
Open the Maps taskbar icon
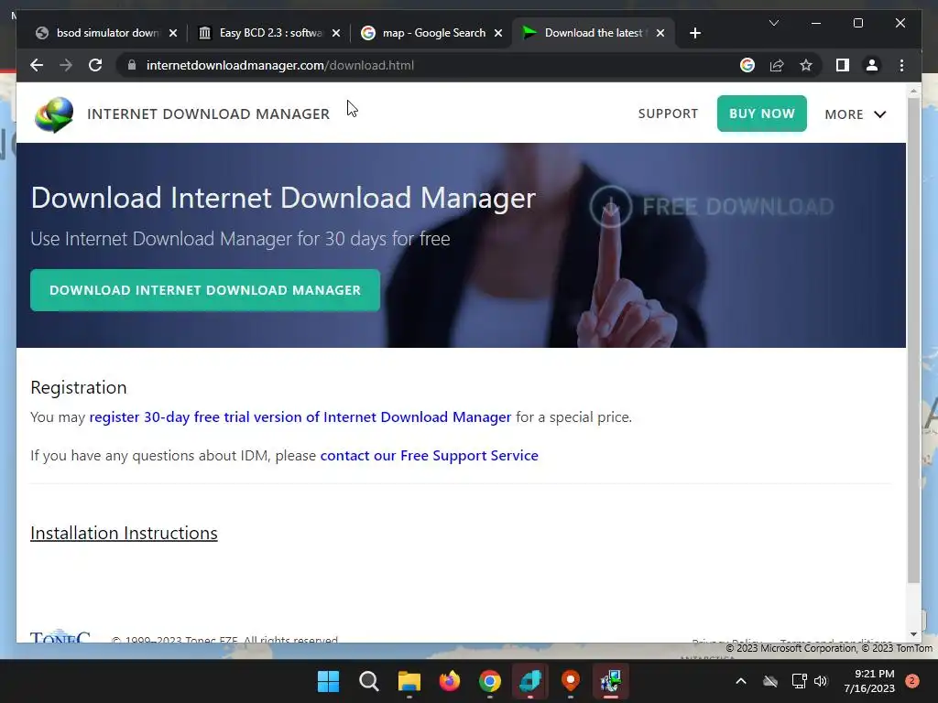click(571, 681)
